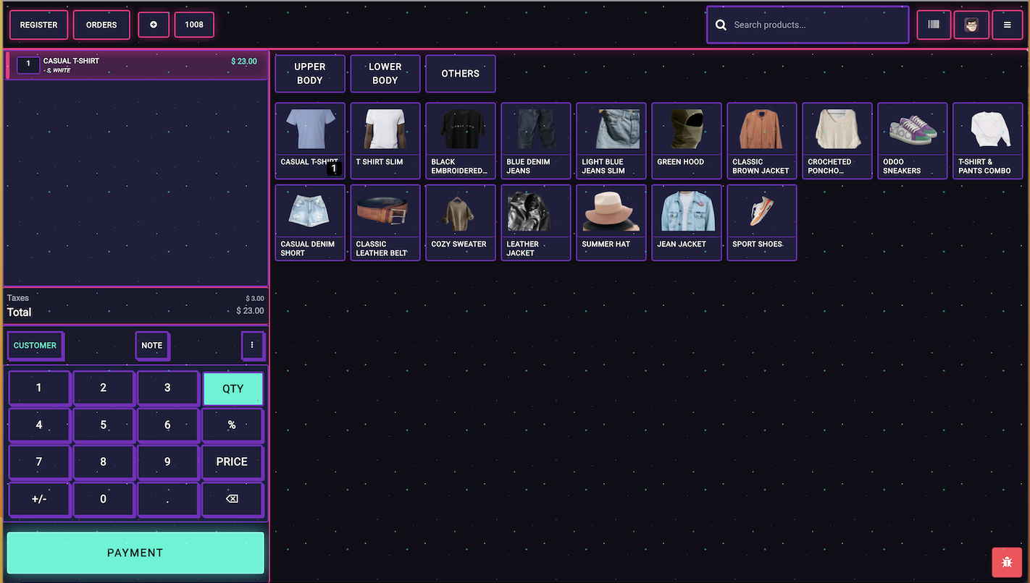Click the barcode scanner icon
The width and height of the screenshot is (1030, 583).
click(934, 25)
